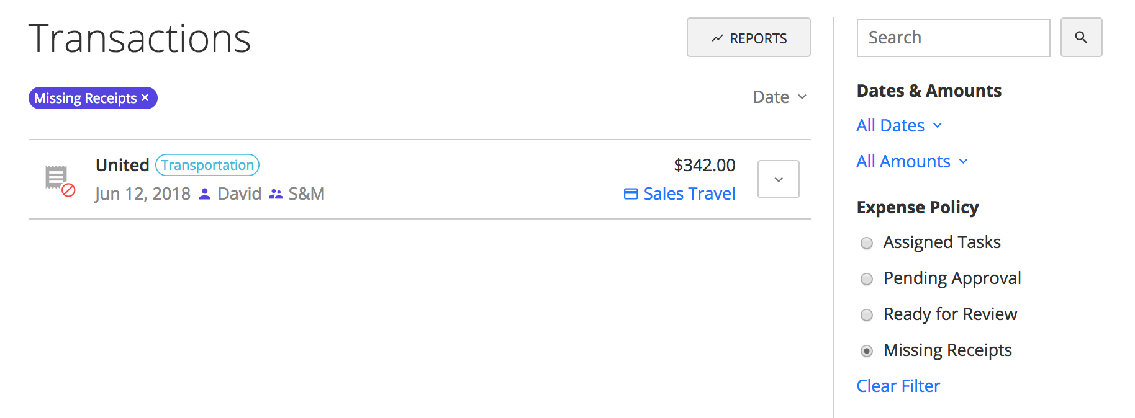Viewport: 1135px width, 418px height.
Task: Select the Pending Approval radio button
Action: pos(867,279)
